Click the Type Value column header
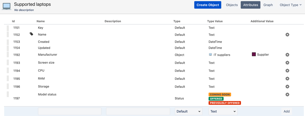 click(215, 21)
